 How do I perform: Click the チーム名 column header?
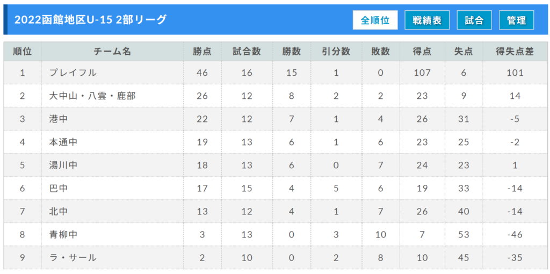tap(113, 52)
